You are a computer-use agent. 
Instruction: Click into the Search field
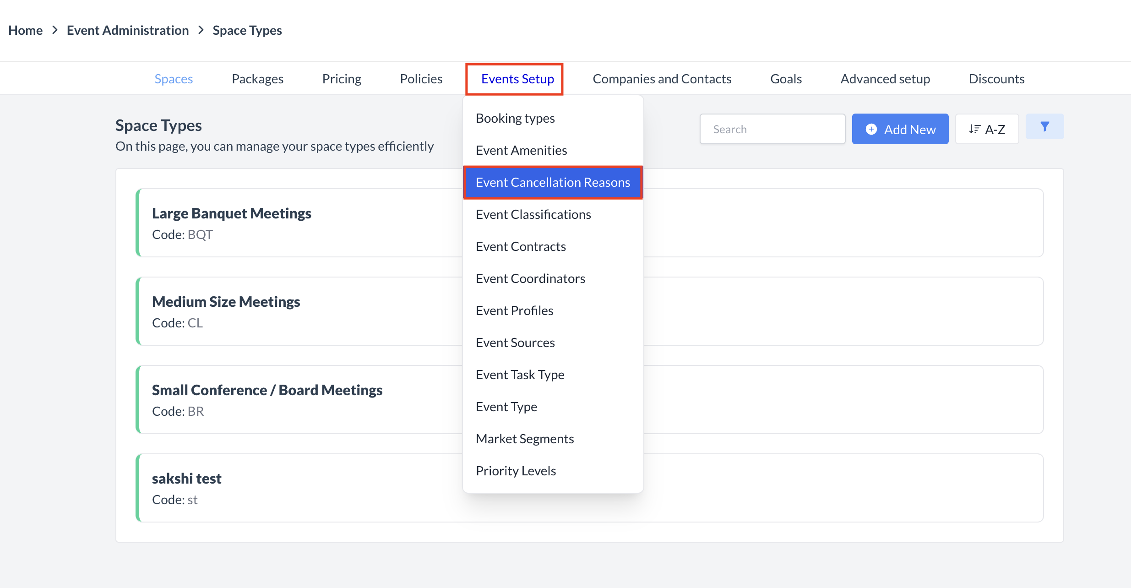click(x=772, y=129)
